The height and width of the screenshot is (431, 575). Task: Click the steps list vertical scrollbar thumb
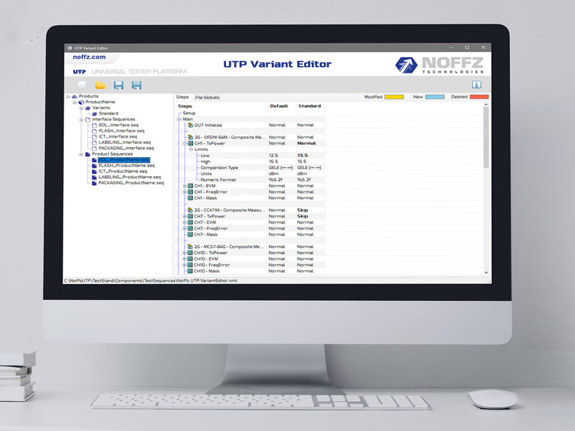point(486,138)
